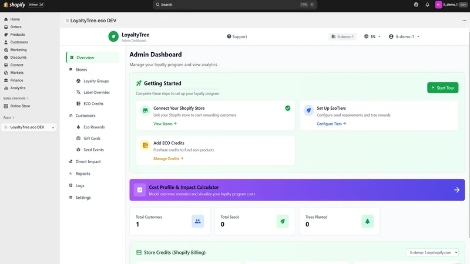
Task: Open Label Overrides page
Action: point(96,93)
